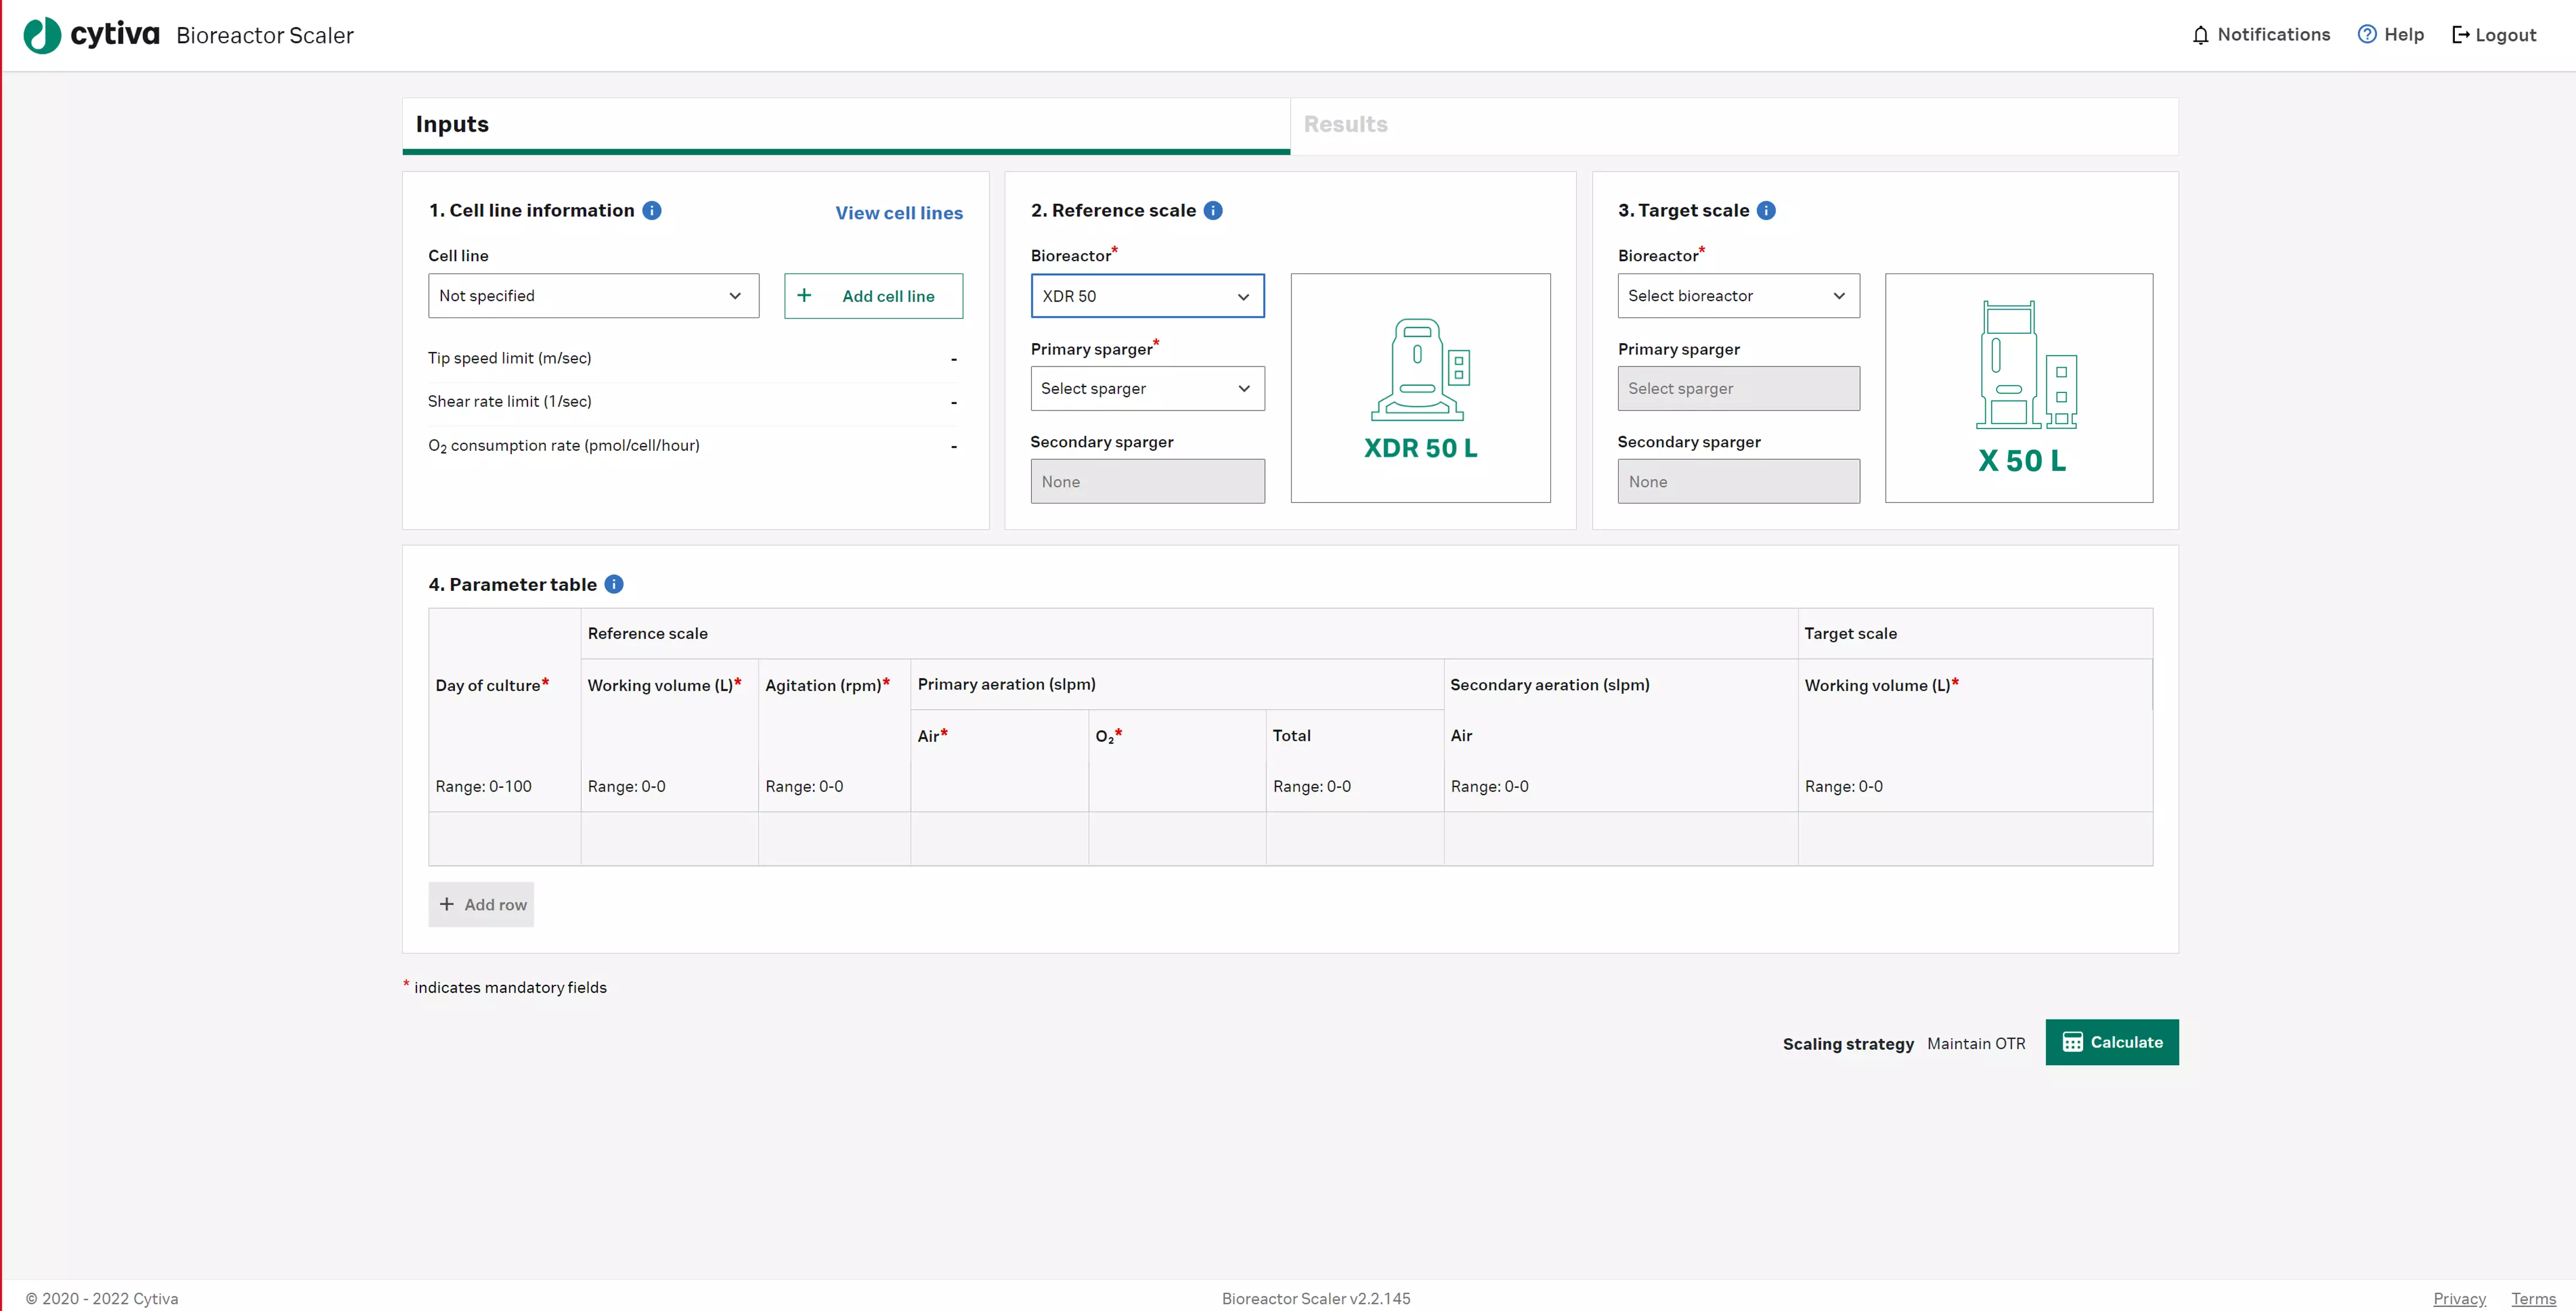Click the Cytiva logo icon
This screenshot has height=1311, width=2576.
42,36
